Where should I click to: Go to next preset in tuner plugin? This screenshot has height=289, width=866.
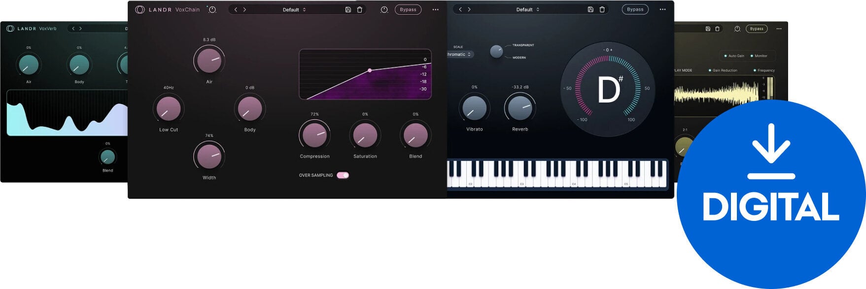(469, 9)
